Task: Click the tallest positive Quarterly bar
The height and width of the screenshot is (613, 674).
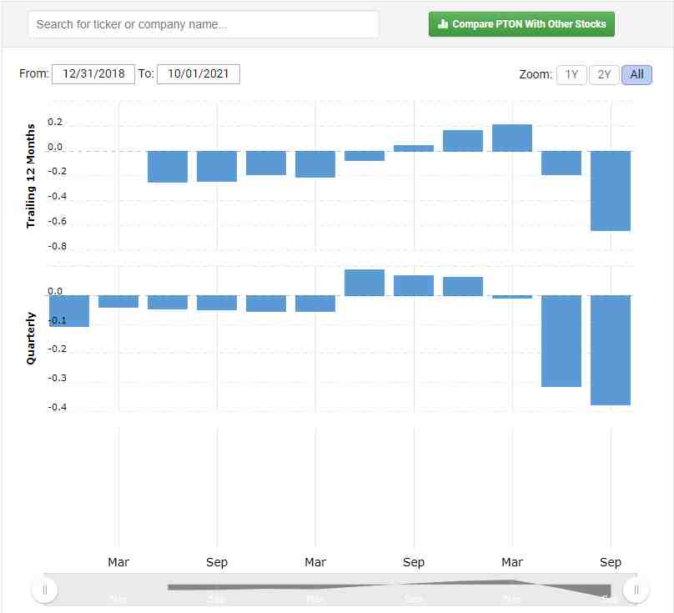Action: point(365,283)
